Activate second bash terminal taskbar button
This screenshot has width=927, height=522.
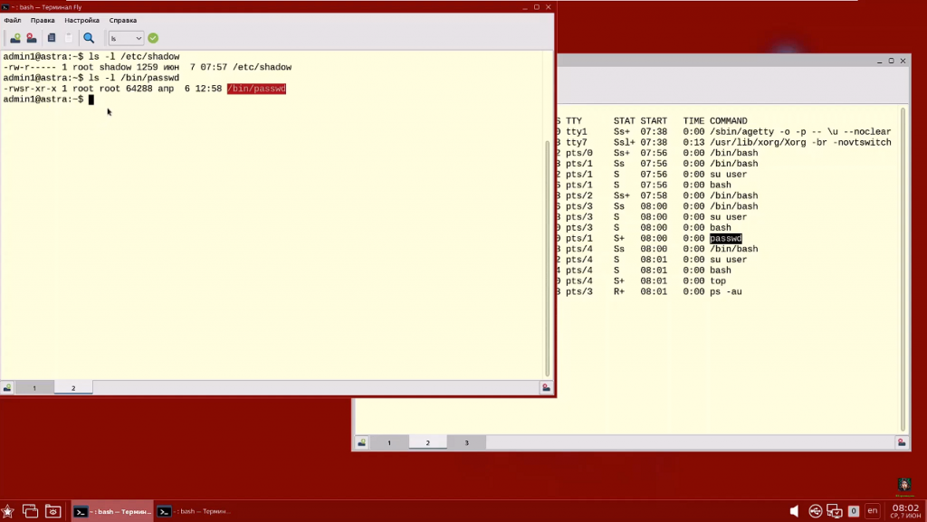tap(196, 511)
